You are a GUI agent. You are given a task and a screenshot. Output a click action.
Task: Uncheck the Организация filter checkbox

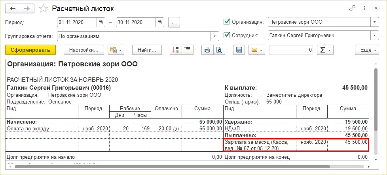(x=227, y=22)
